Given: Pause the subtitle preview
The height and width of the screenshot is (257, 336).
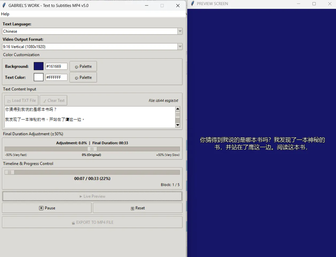Looking at the screenshot, I should point(47,208).
